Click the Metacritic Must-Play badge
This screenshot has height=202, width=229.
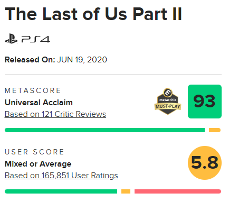click(x=168, y=101)
